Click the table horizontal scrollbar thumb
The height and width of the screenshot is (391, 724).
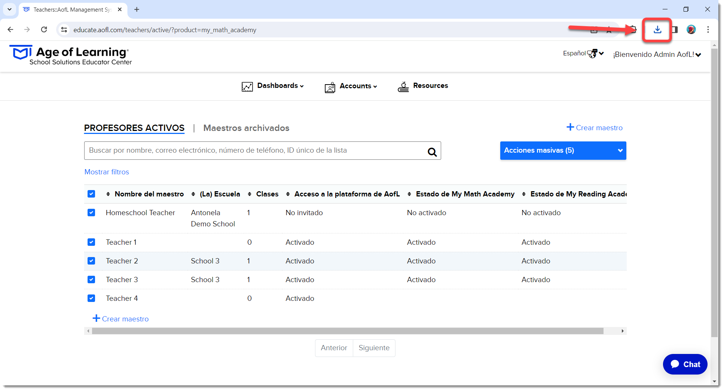tap(348, 331)
